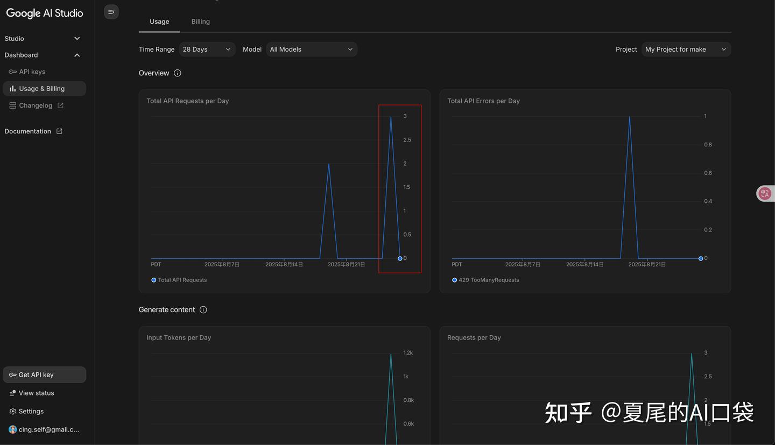Screen dimensions: 775x445
Task: Click the Dashboard section label
Action: [21, 55]
